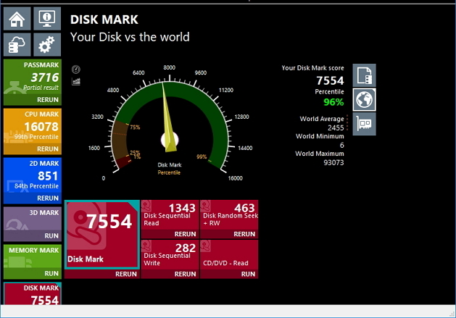Click the document results icon beside score
Screen dimensions: 456x318
[364, 75]
